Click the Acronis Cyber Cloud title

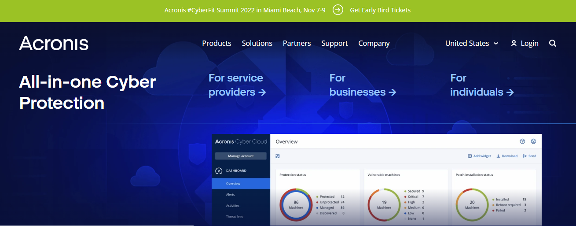[x=240, y=141]
